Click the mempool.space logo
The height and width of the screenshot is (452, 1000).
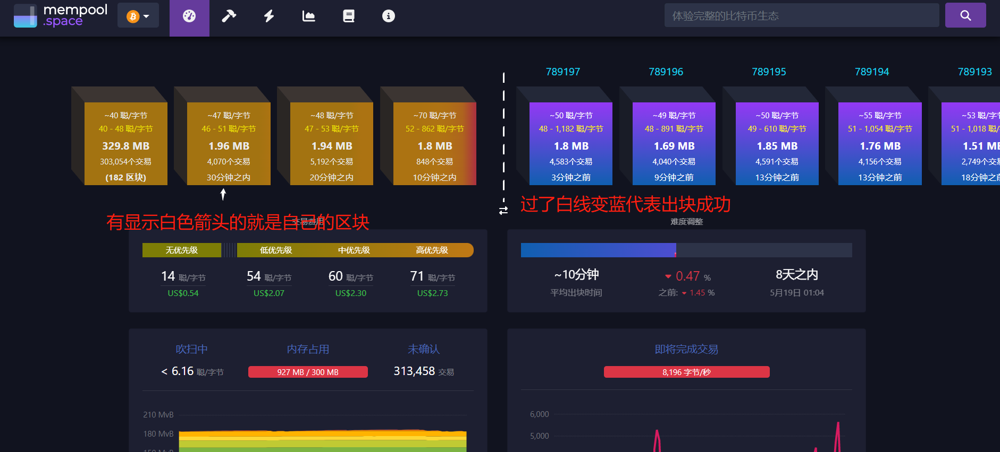(x=61, y=16)
